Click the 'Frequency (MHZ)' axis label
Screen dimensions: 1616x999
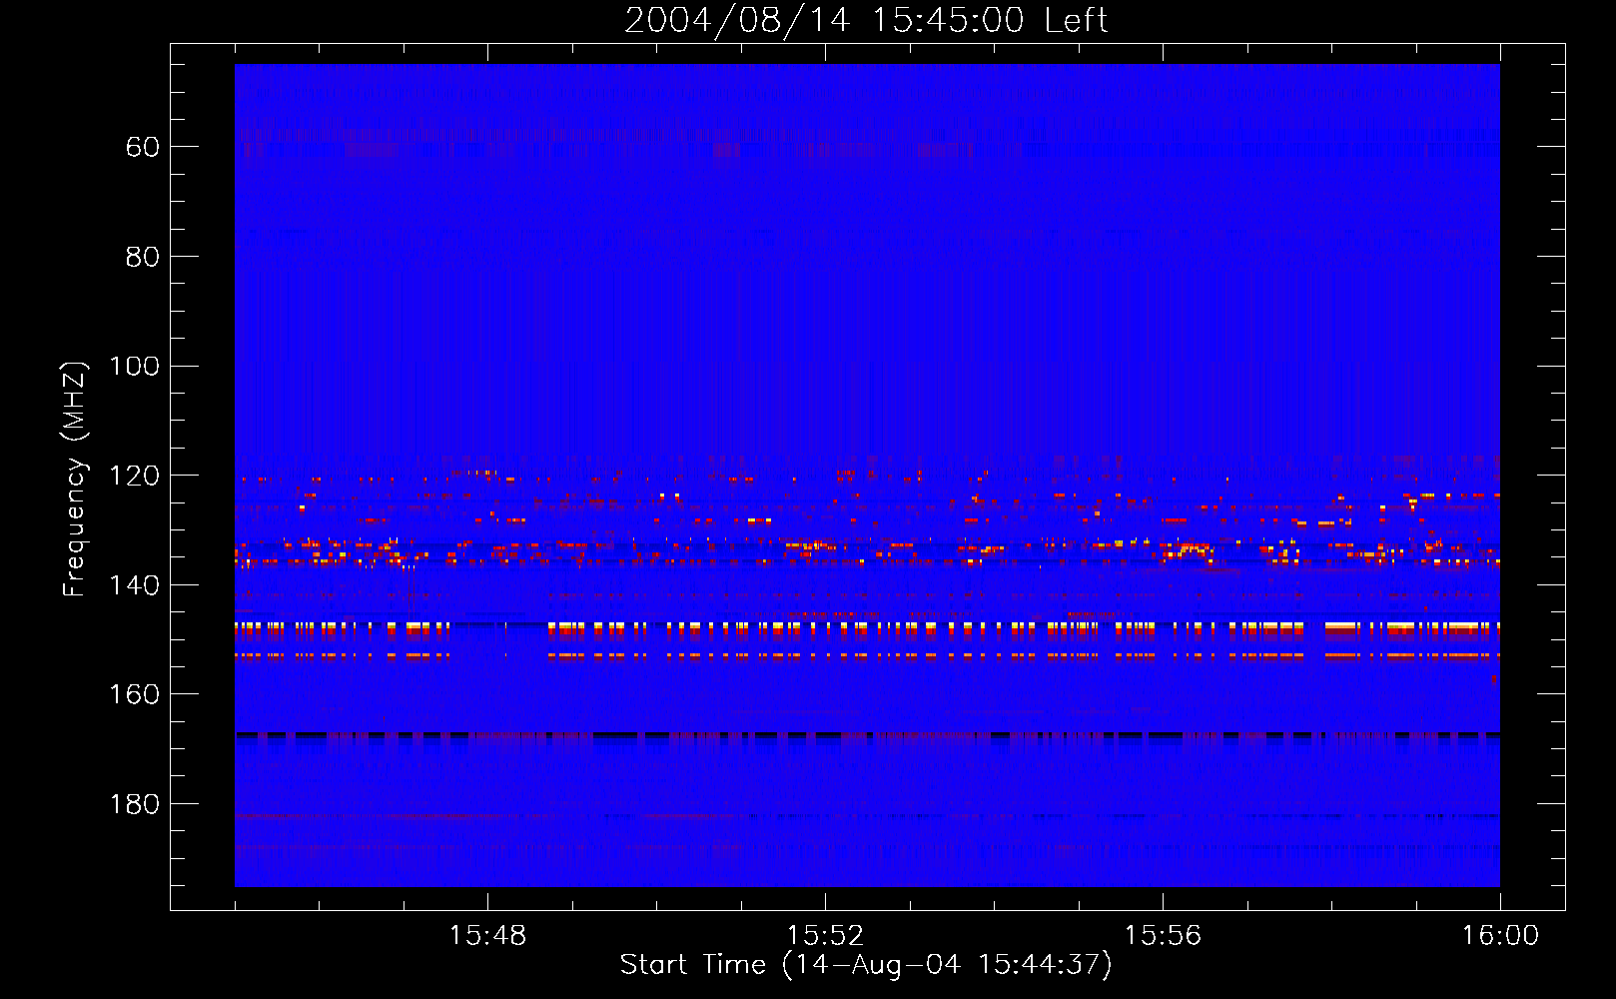74,479
